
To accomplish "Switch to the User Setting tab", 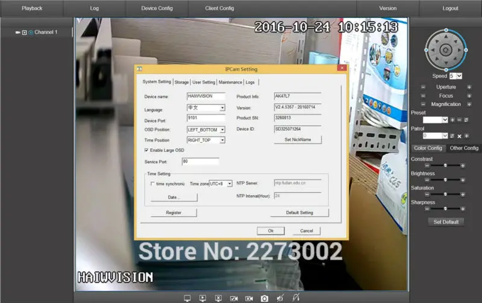I will 204,83.
